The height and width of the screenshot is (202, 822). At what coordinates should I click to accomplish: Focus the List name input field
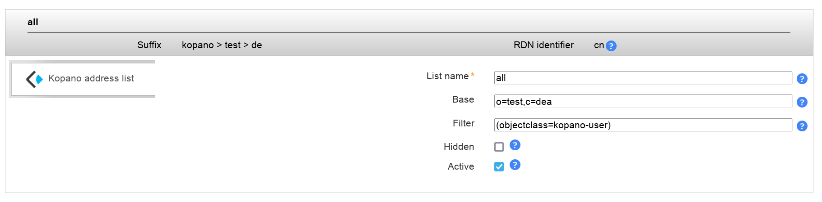pos(642,78)
